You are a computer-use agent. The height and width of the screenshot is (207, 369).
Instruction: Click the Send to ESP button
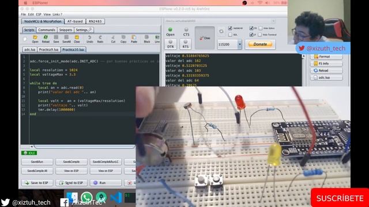pos(71,183)
